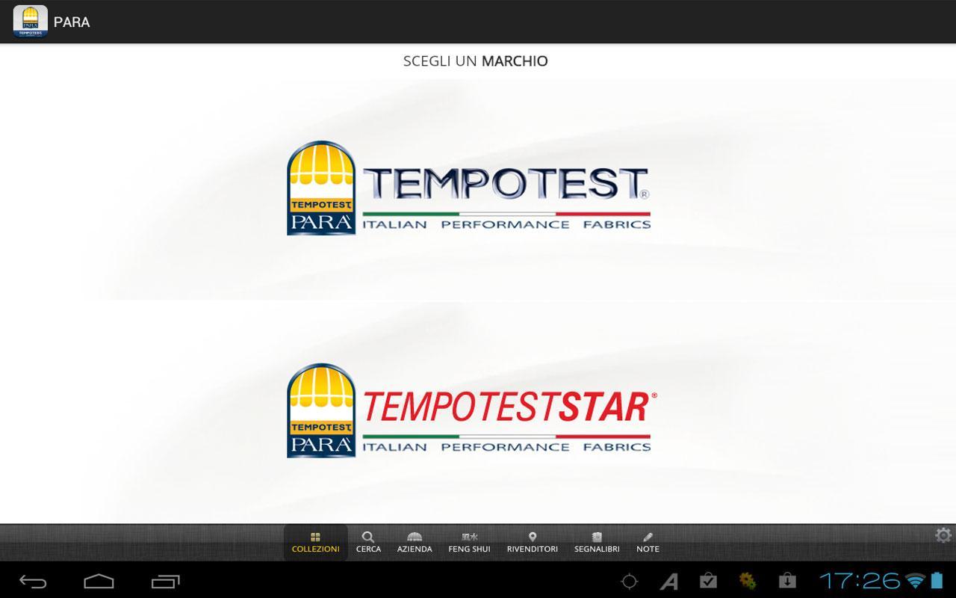Switch to the Collezioni tab
Viewport: 956px width, 598px height.
click(316, 542)
